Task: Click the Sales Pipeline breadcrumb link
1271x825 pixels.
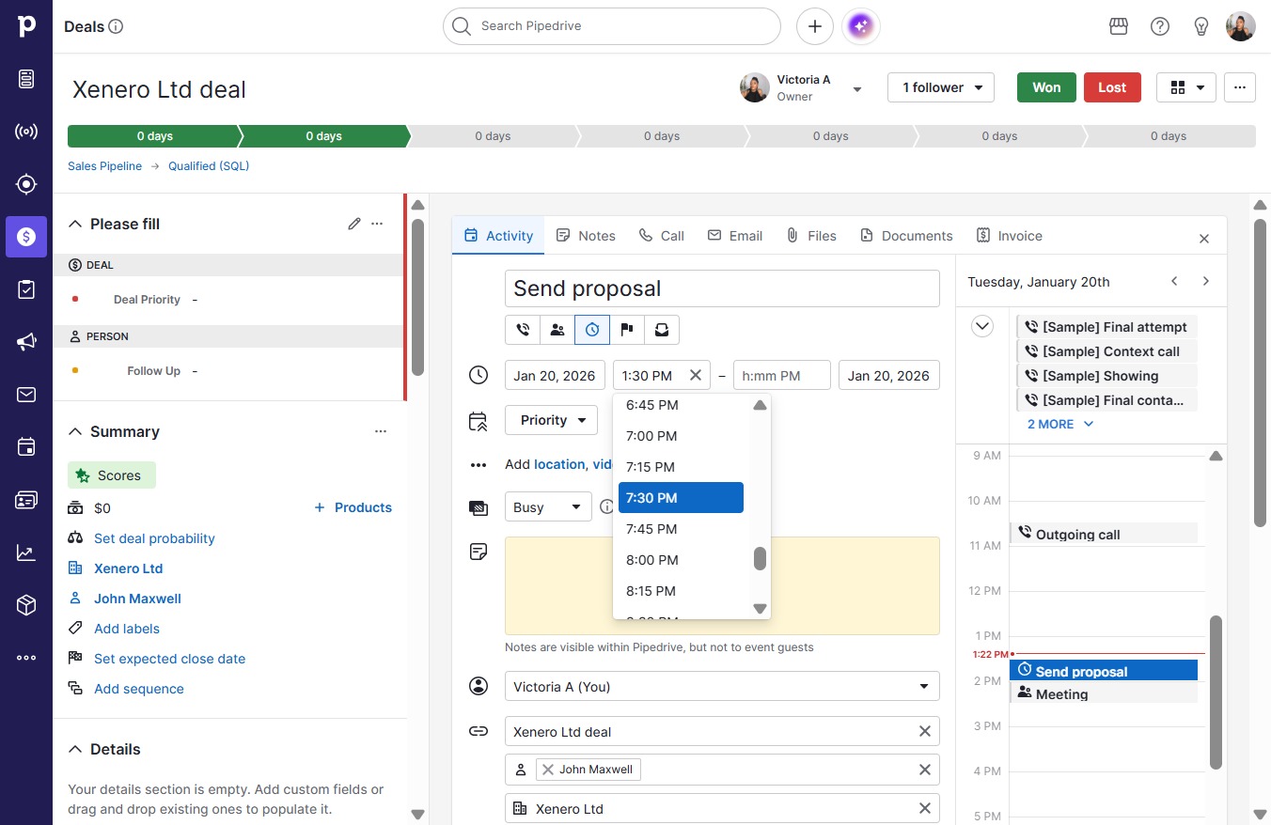Action: click(x=104, y=166)
